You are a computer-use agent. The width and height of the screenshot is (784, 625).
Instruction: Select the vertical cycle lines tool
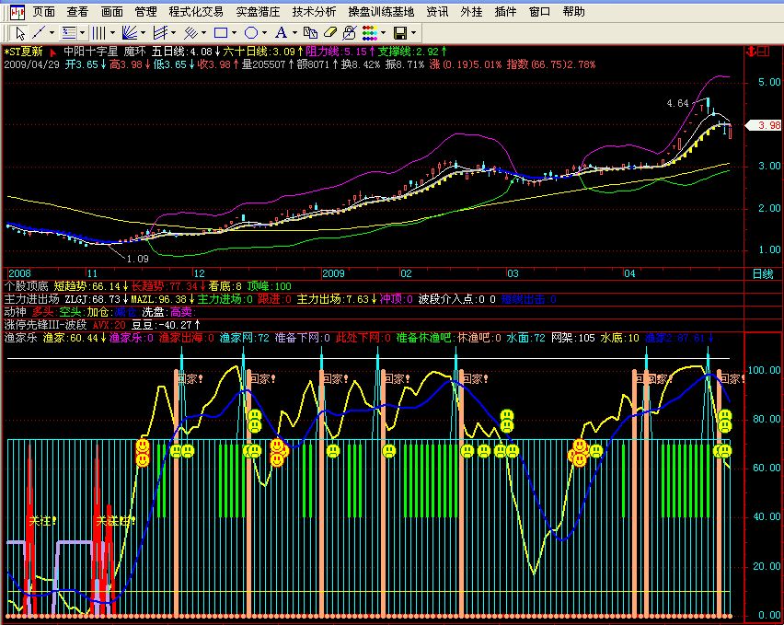(98, 32)
